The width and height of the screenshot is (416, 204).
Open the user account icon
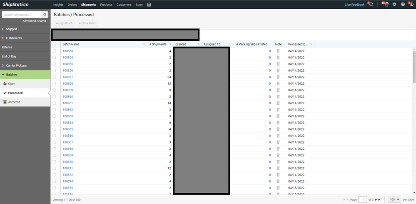coord(411,5)
